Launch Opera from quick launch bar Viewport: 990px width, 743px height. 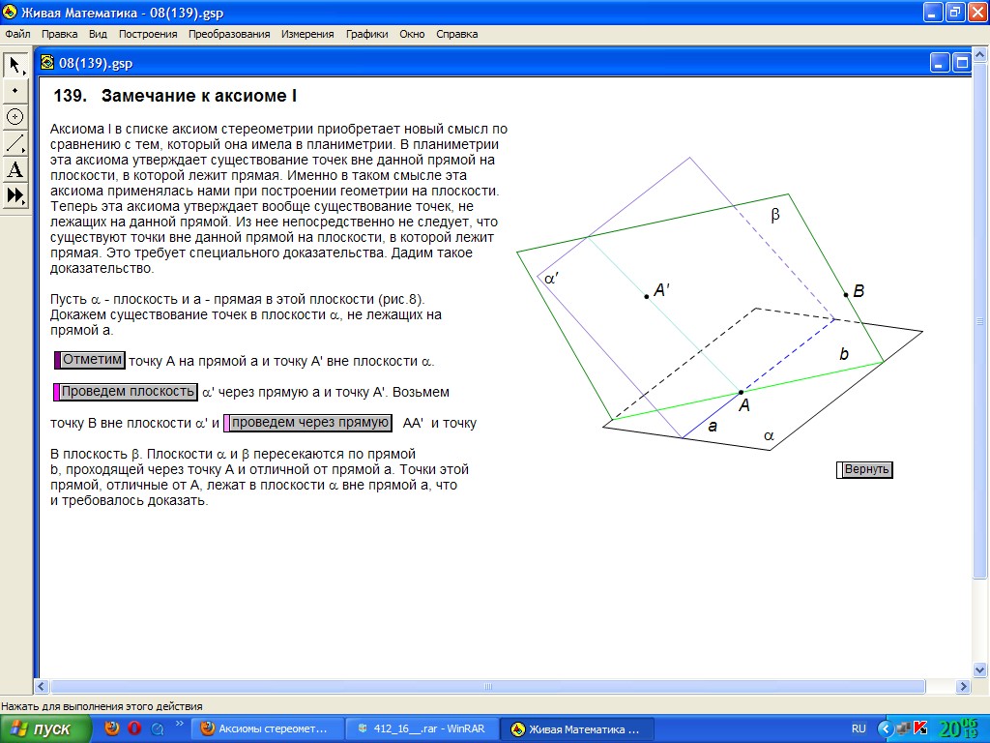pyautogui.click(x=134, y=728)
